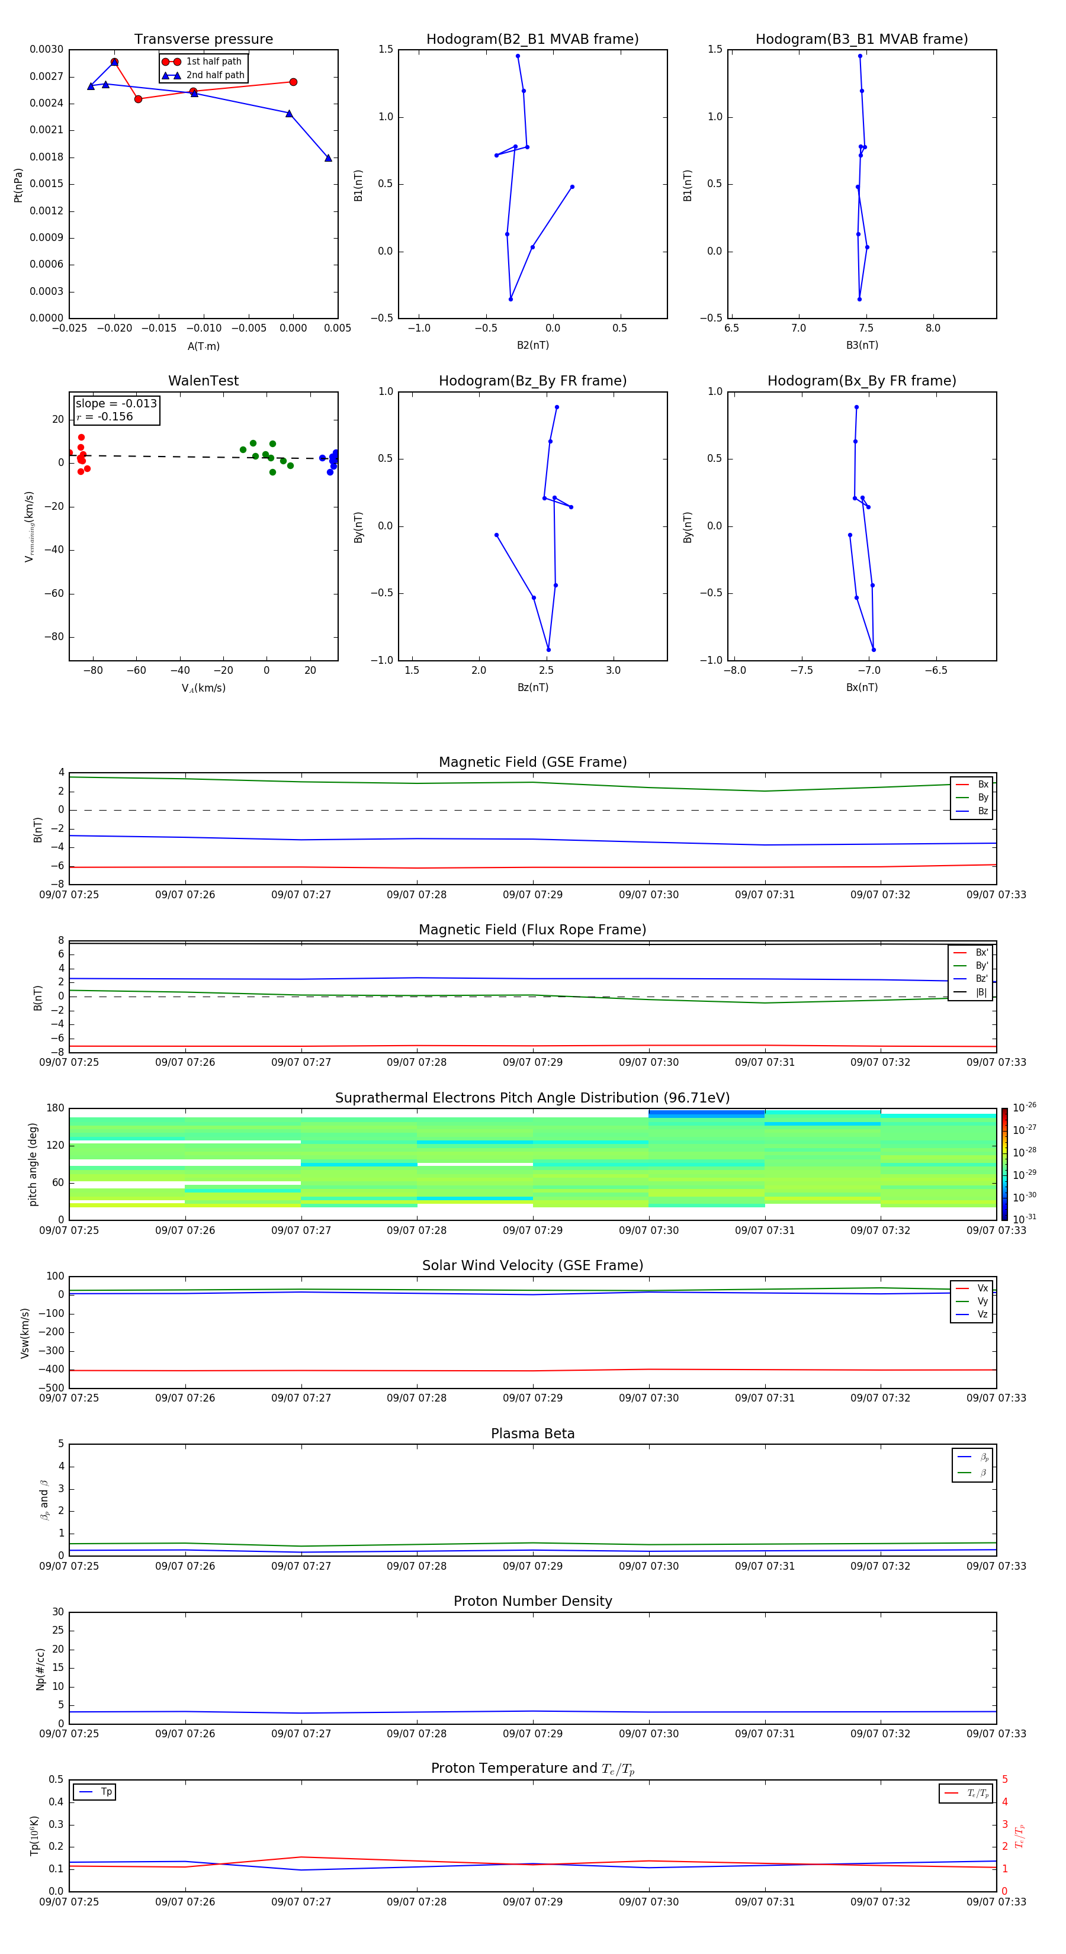This screenshot has width=1066, height=1954.
Task: Click the "VA(km/s)" x-axis label
Action: (203, 688)
